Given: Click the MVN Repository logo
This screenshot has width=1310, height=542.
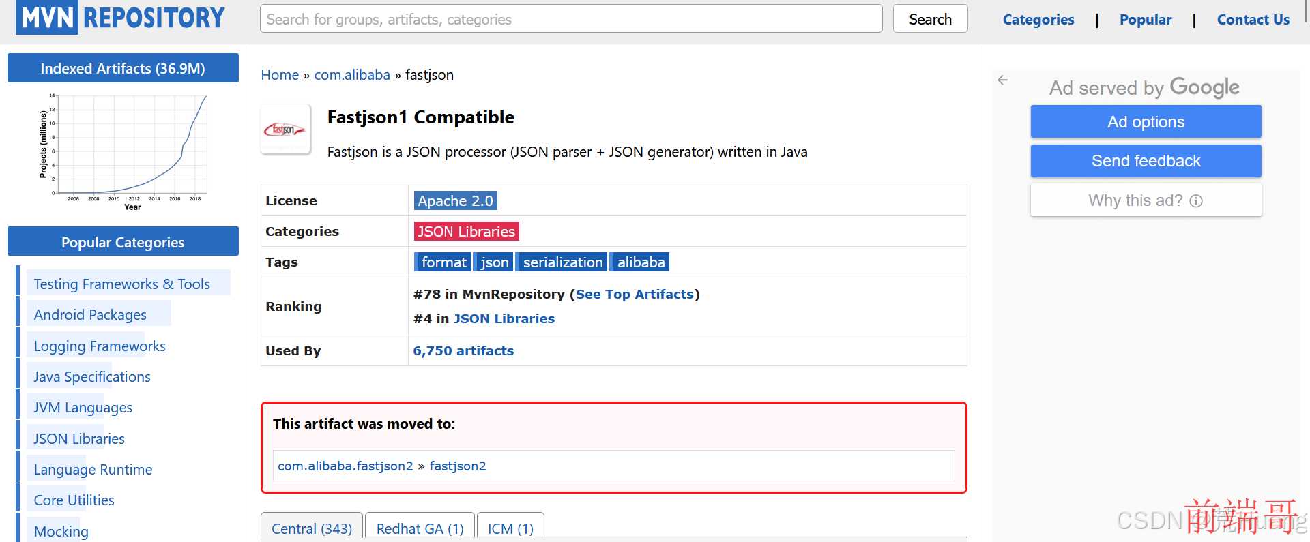Looking at the screenshot, I should [x=120, y=18].
